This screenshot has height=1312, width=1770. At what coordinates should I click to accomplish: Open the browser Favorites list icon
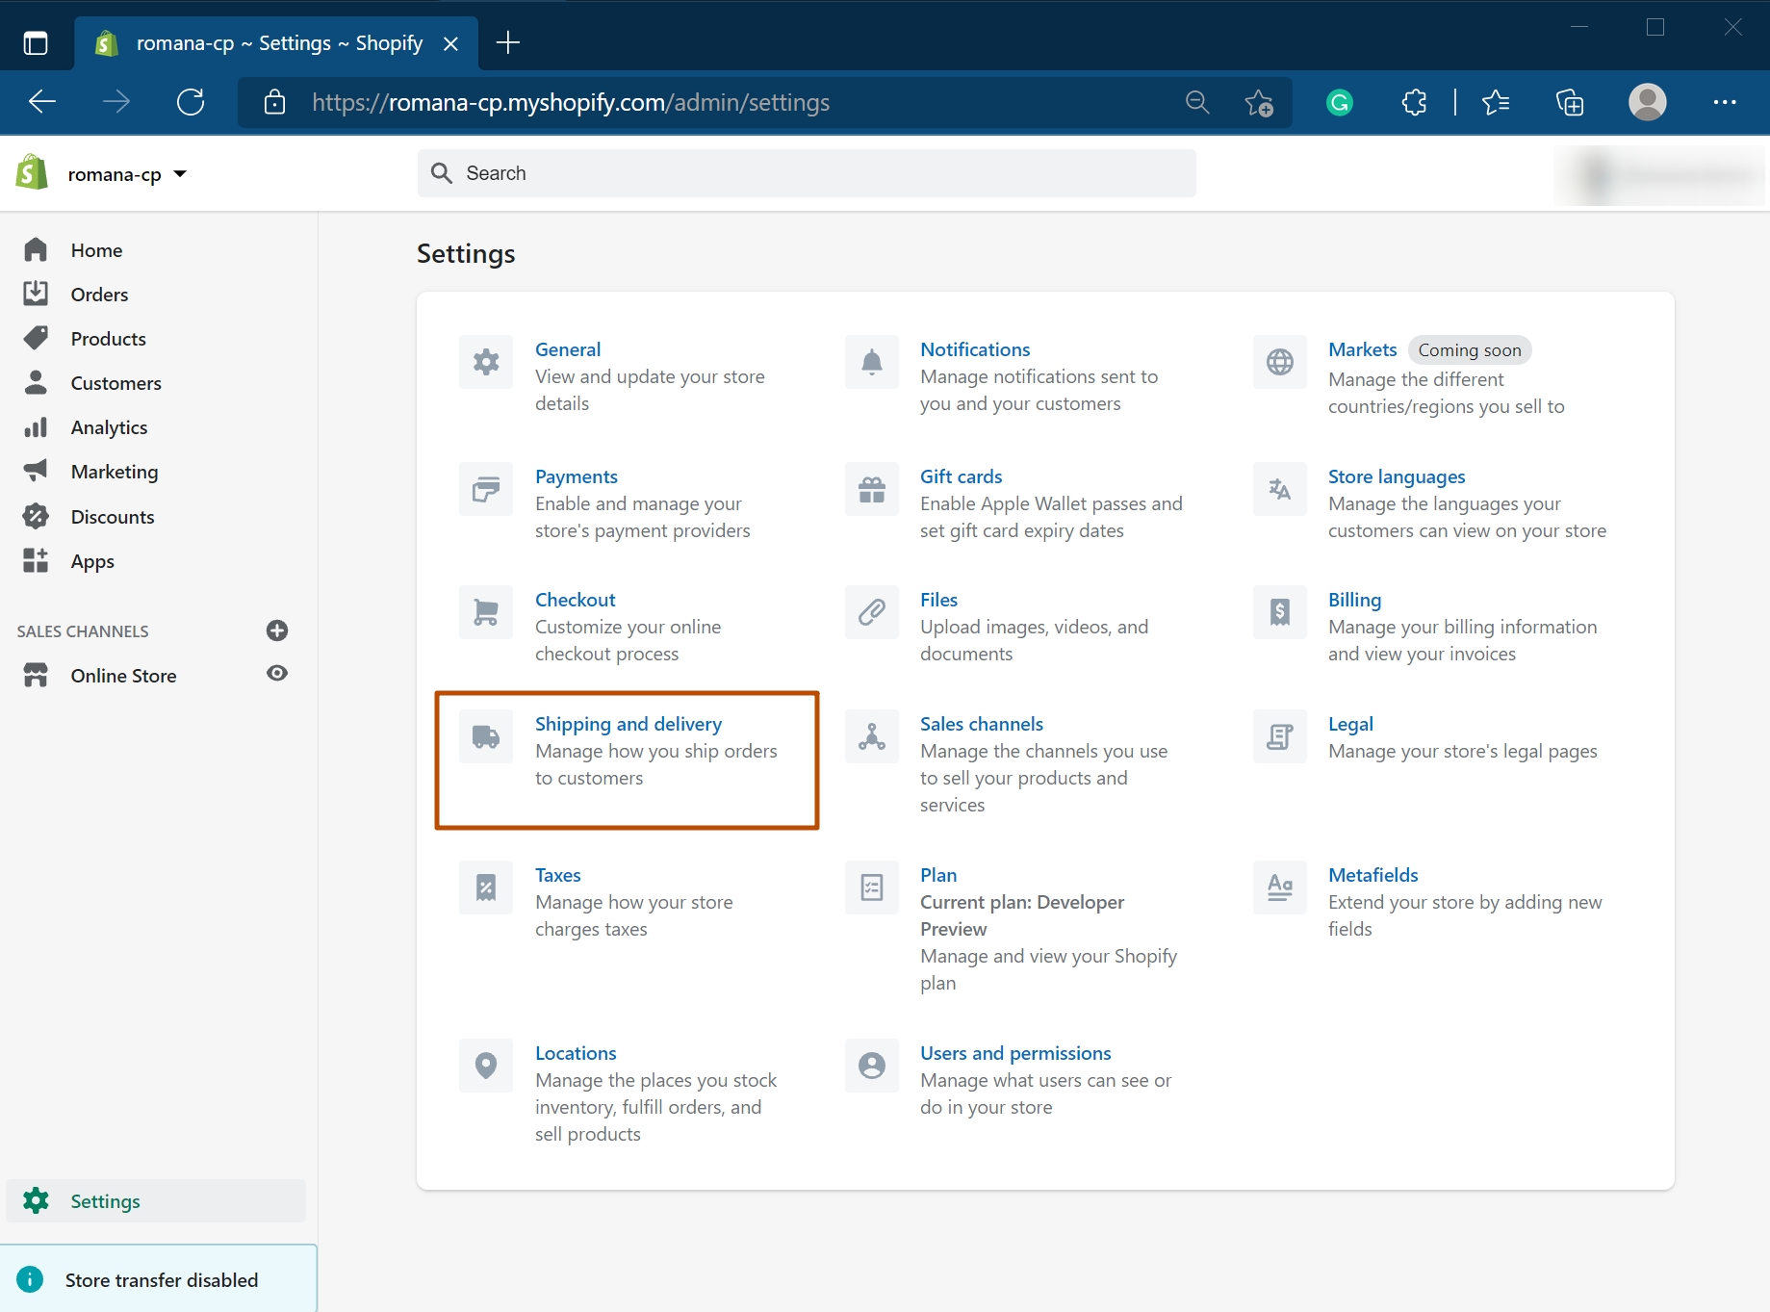coord(1496,102)
